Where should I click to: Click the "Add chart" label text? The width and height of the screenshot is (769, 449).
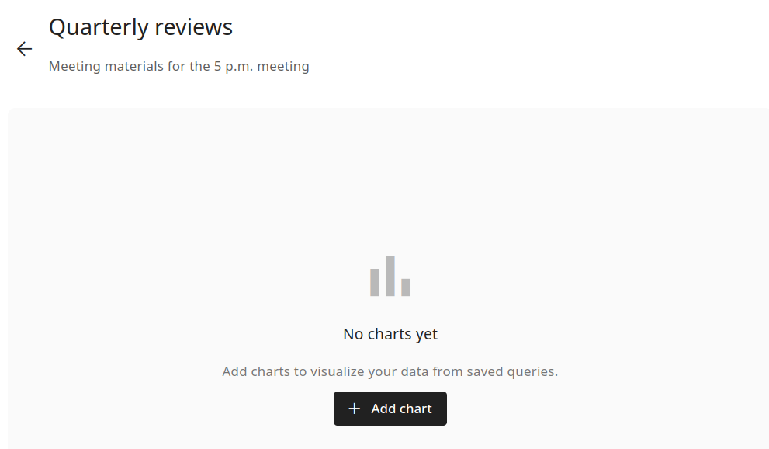coord(401,409)
